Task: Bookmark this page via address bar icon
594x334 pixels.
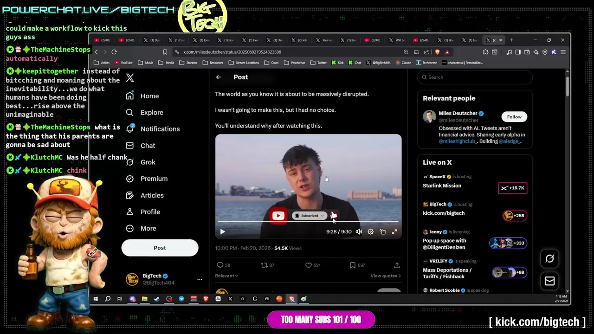Action: [165, 52]
